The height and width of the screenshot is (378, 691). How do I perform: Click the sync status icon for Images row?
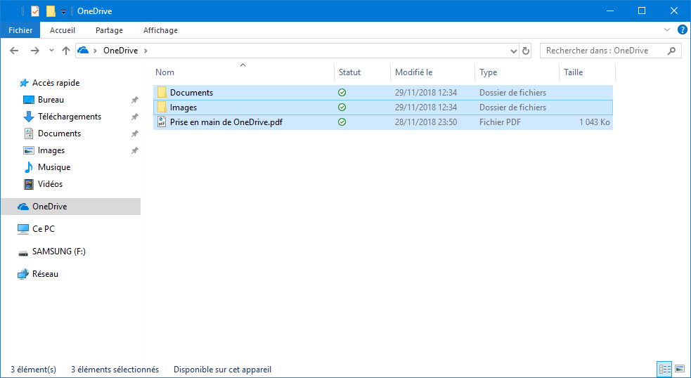pyautogui.click(x=342, y=107)
